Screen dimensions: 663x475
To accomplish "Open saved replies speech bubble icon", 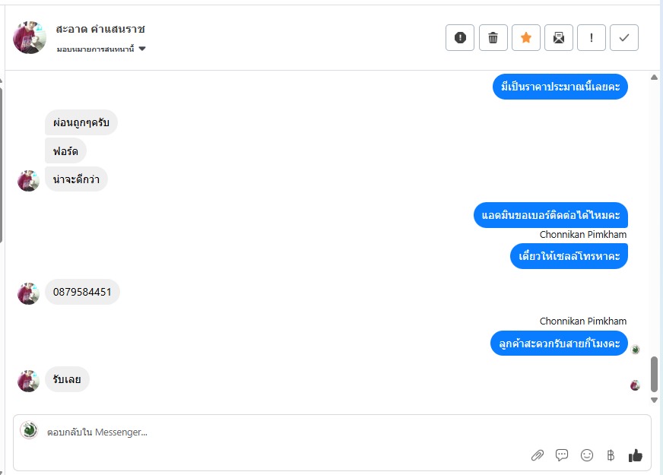I will tap(562, 455).
